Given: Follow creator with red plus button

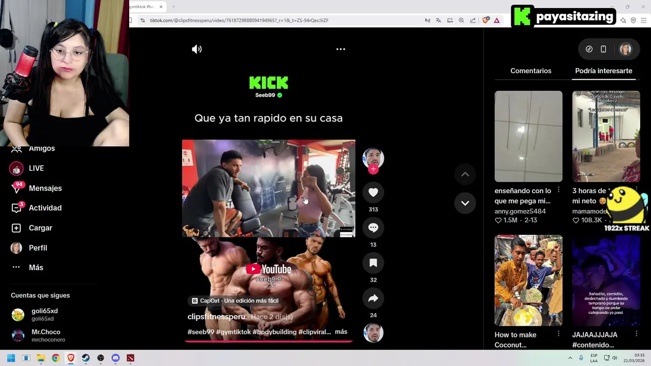Looking at the screenshot, I should pyautogui.click(x=373, y=169).
